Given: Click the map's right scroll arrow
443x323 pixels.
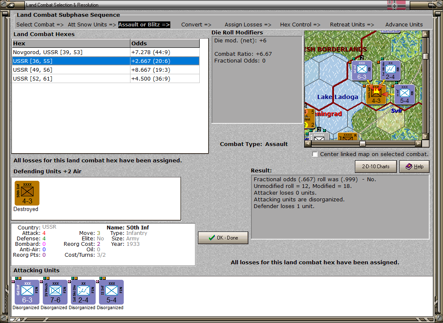Looking at the screenshot, I should [418, 143].
